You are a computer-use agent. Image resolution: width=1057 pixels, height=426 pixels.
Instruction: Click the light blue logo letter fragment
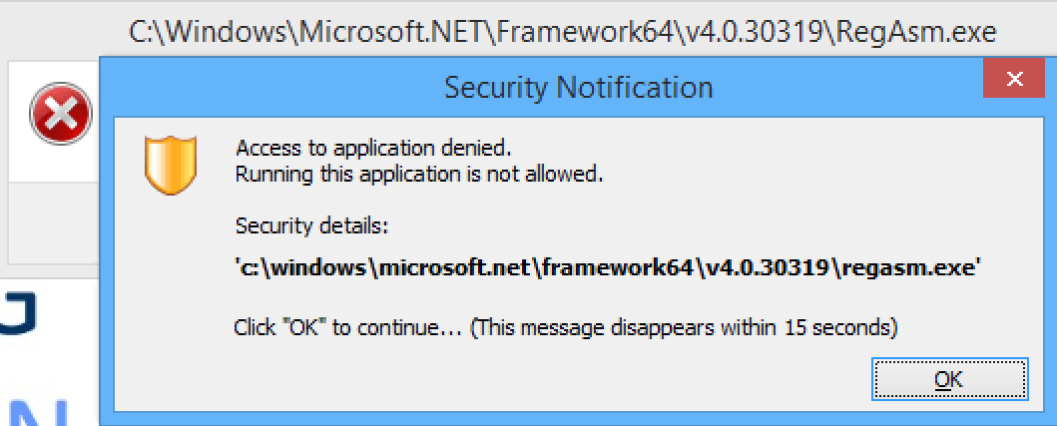41,413
